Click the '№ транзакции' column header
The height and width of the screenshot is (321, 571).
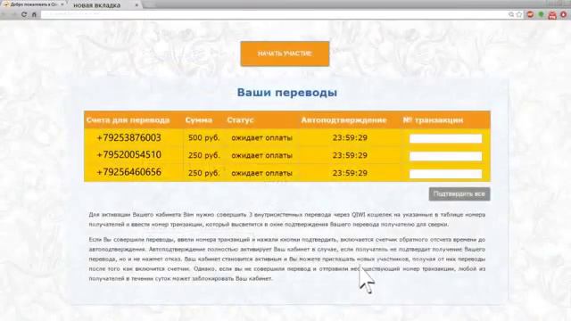[x=433, y=120]
